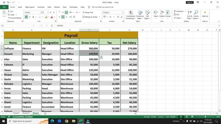The image size is (221, 124).
Task: Click the Insert Function fx button
Action: point(52,25)
